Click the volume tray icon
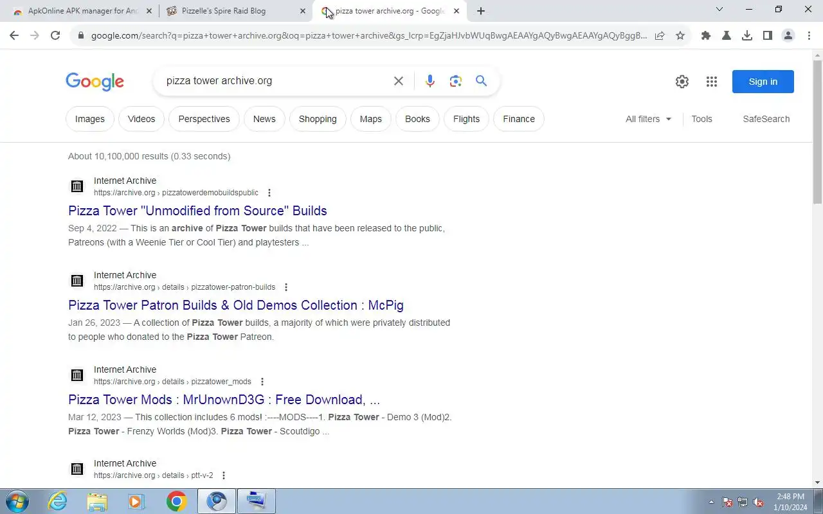The image size is (823, 514). coord(759,502)
